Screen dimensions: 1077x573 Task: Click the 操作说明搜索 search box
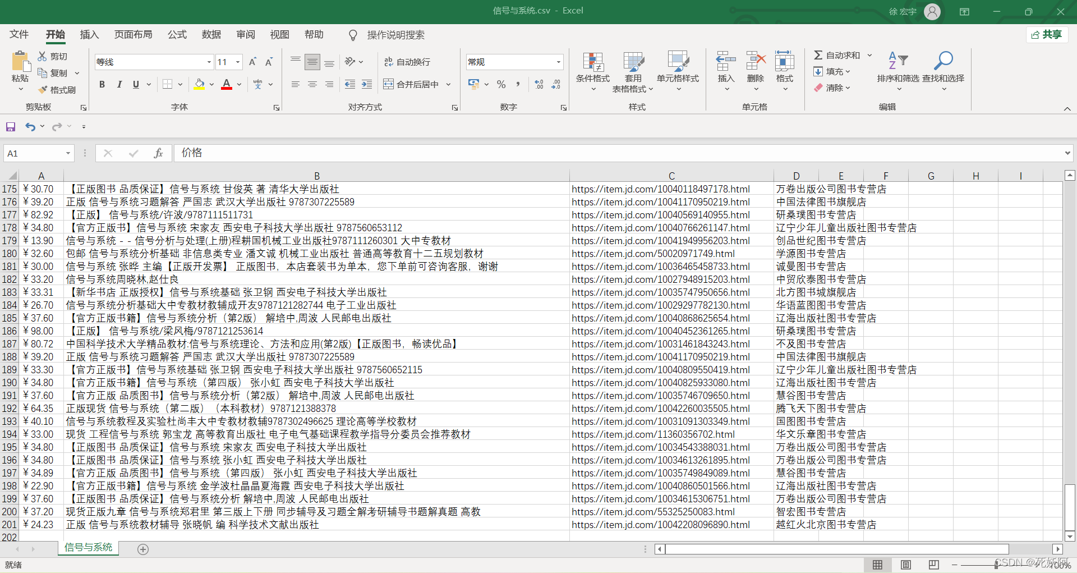point(395,35)
